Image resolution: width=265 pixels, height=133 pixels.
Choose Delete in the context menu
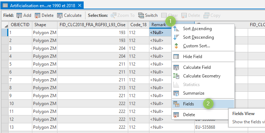[x=203, y=115]
